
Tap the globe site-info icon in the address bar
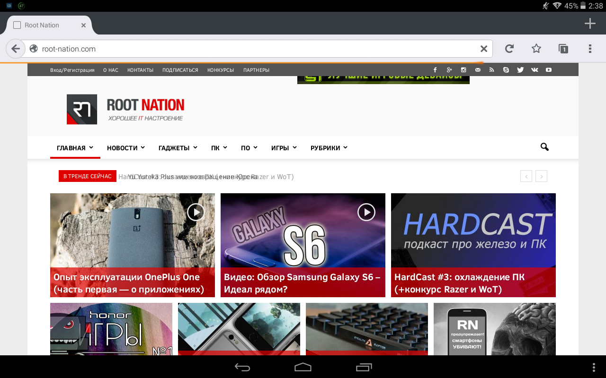33,49
